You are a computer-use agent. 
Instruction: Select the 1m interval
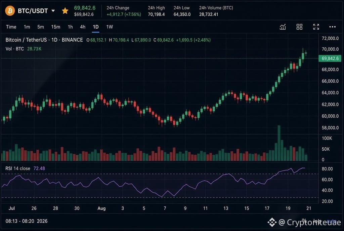[27, 27]
